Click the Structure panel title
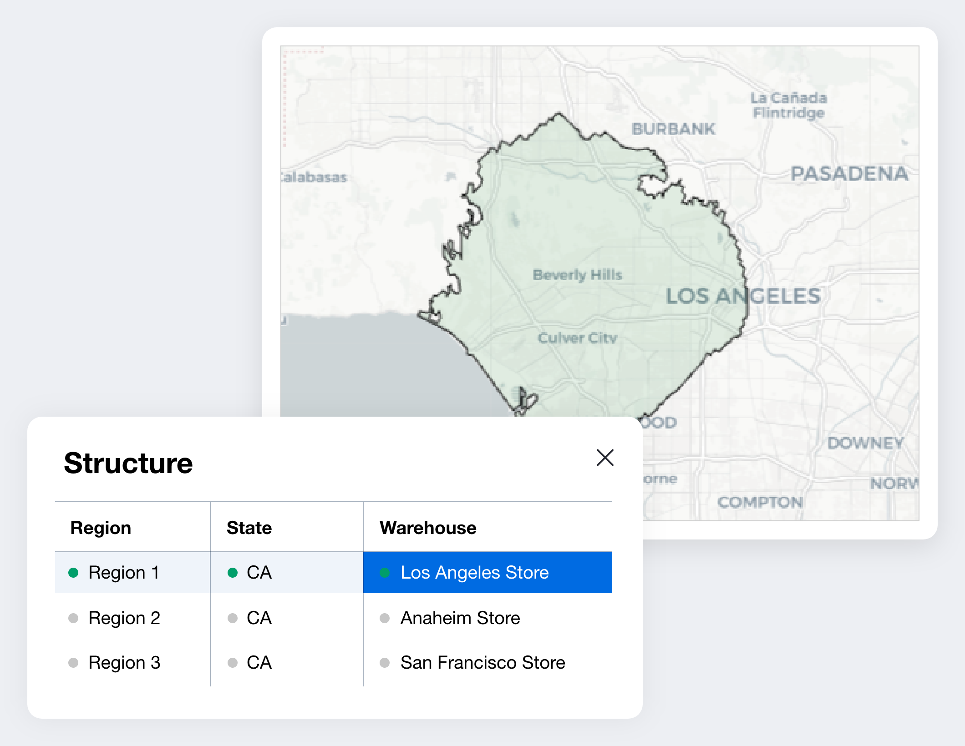The image size is (965, 746). point(128,463)
